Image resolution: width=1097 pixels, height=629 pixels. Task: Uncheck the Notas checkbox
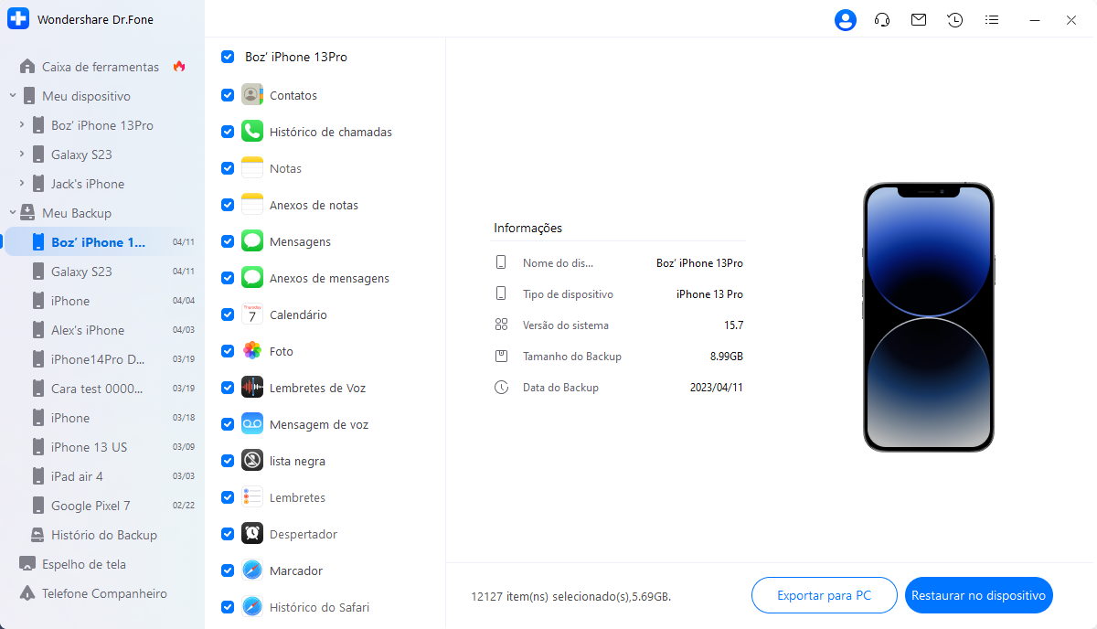228,168
